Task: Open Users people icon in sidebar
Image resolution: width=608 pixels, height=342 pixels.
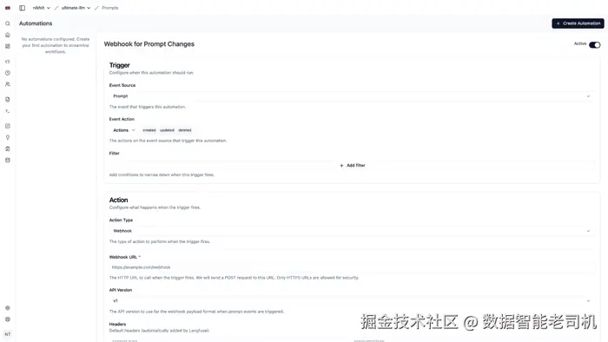Action: (7, 84)
